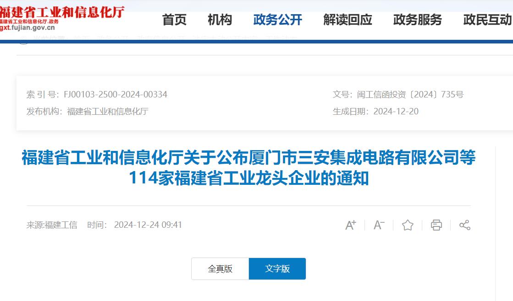Switch to 全真版 view
Viewport: 513px width, 301px height.
tap(220, 269)
